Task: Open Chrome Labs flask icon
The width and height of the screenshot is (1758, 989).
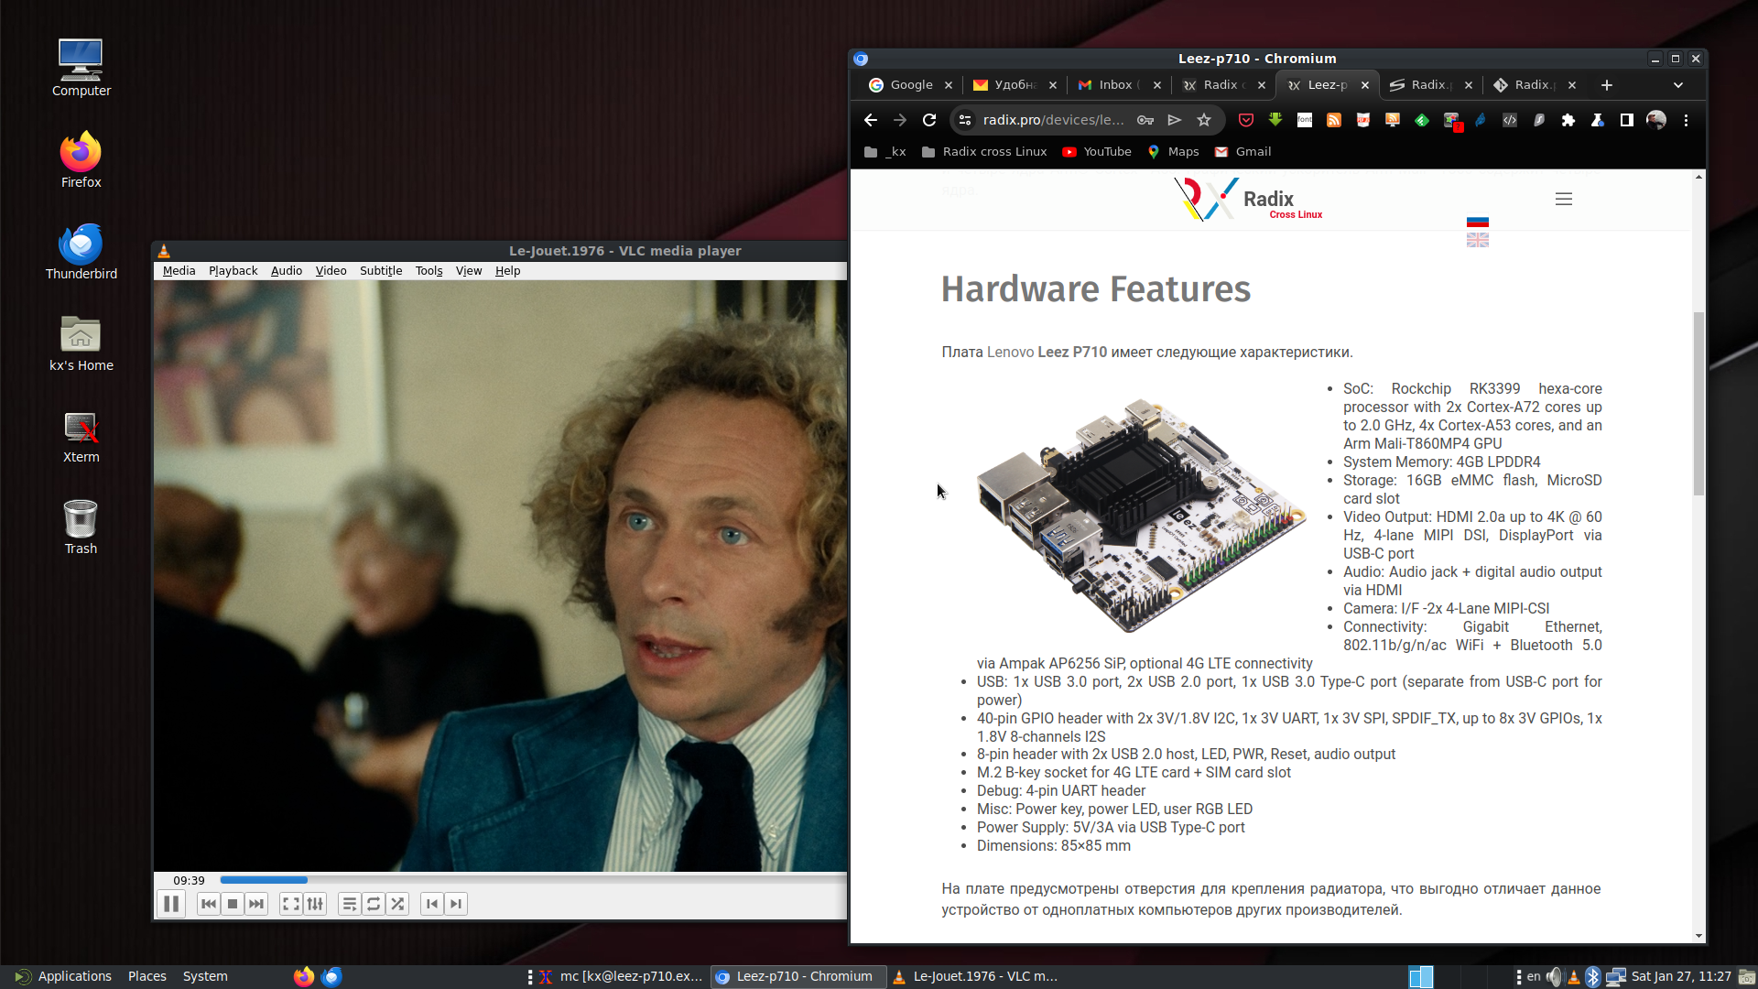Action: click(x=1598, y=120)
